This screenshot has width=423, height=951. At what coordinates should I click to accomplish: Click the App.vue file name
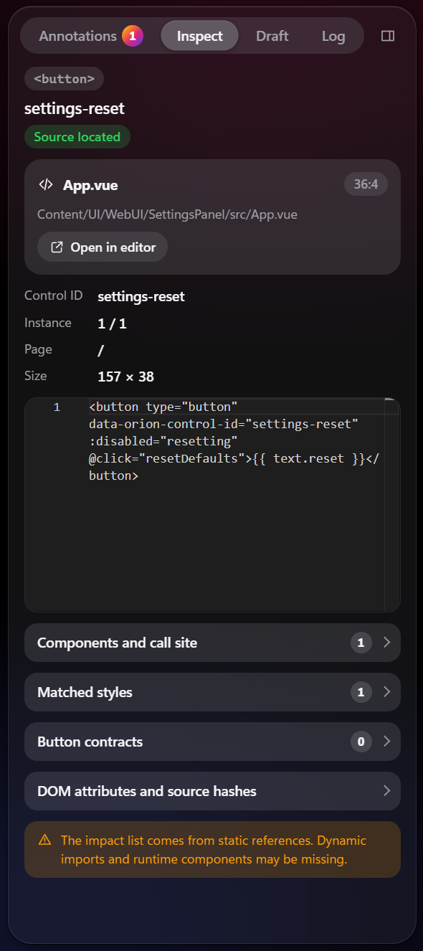pyautogui.click(x=90, y=185)
